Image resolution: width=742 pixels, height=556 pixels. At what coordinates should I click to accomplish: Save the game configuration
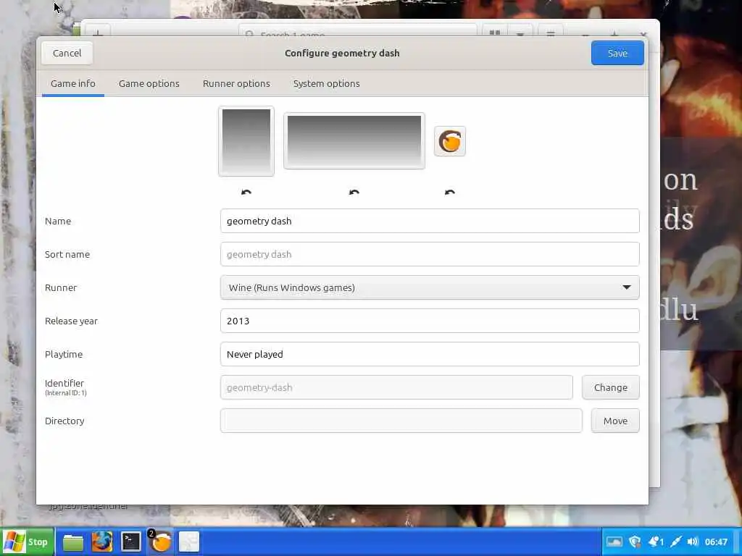coord(617,53)
